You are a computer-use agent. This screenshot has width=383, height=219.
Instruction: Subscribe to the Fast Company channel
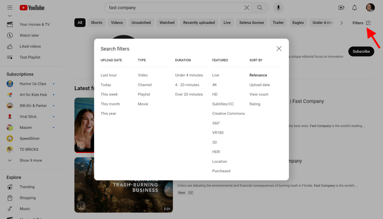click(361, 51)
